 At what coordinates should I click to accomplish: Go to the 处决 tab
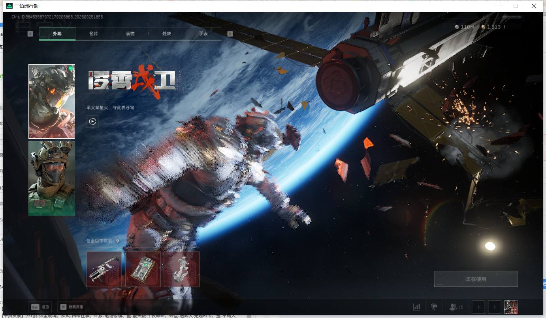pyautogui.click(x=167, y=33)
